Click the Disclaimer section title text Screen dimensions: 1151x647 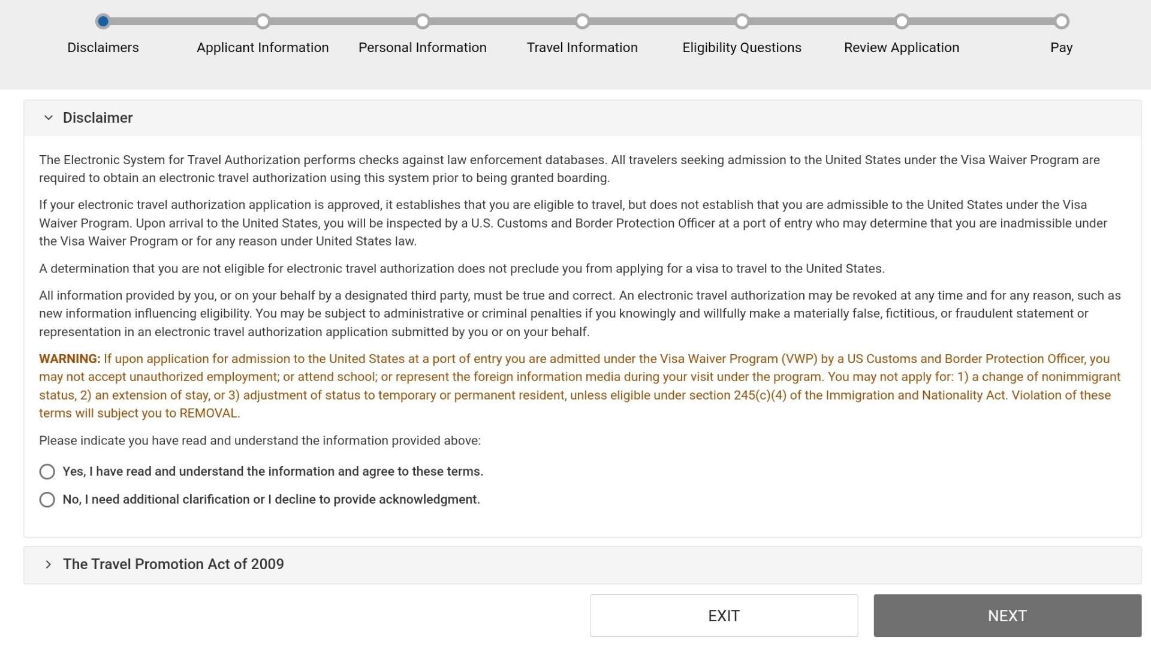[x=98, y=118]
